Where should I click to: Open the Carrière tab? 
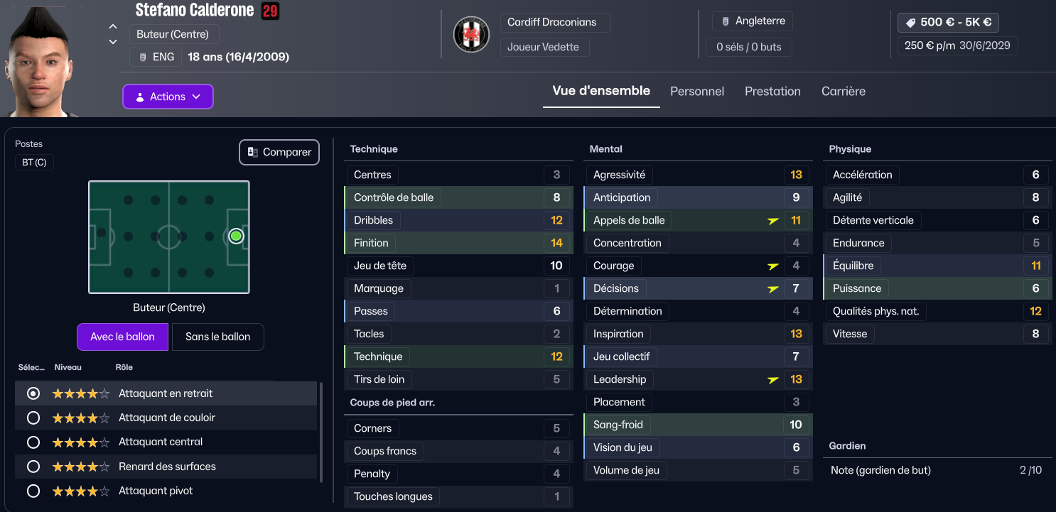click(x=844, y=92)
